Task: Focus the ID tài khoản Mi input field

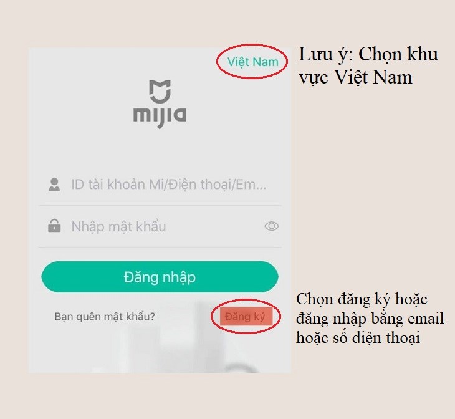Action: point(160,185)
